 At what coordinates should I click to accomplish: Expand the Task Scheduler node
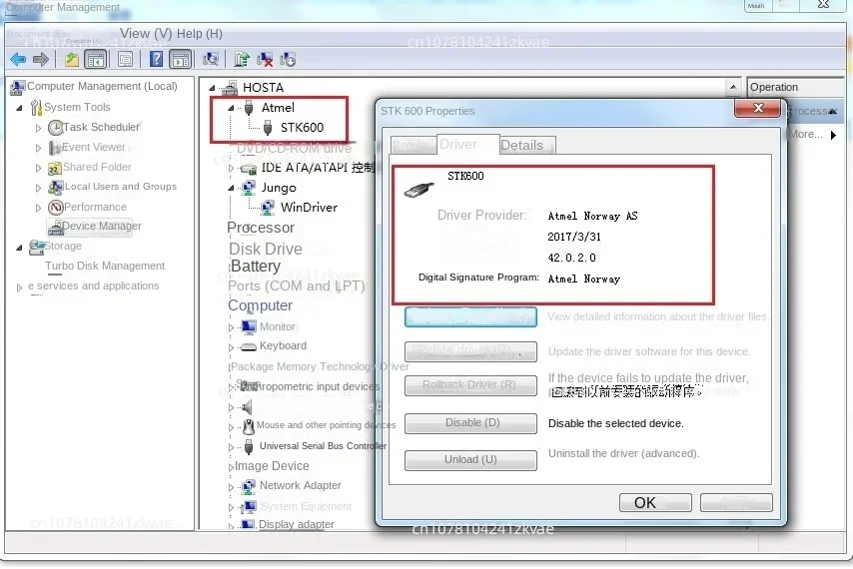pos(38,128)
